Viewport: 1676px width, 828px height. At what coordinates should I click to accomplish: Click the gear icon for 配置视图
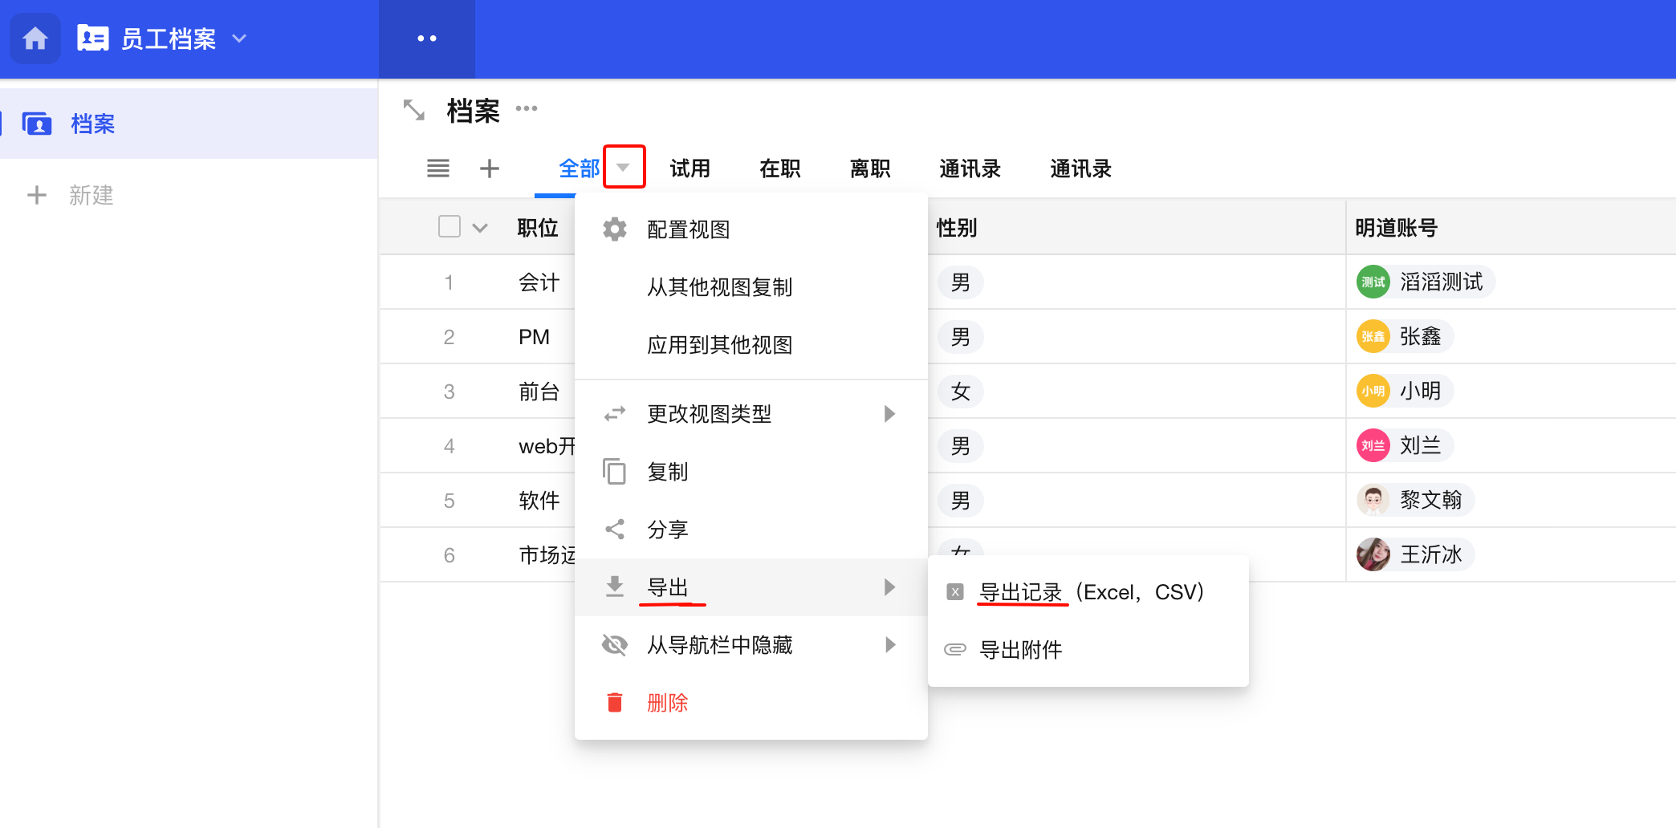(615, 229)
